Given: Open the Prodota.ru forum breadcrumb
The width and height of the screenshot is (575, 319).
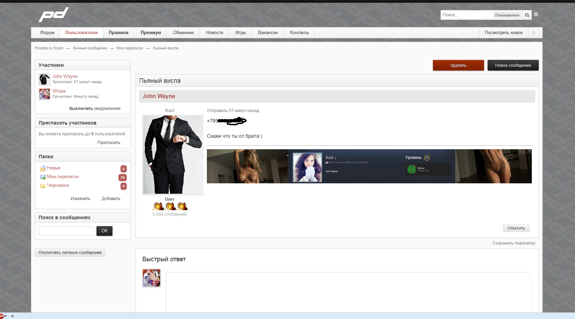Looking at the screenshot, I should pos(49,48).
